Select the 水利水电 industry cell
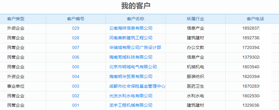The image size is (279, 110). (195, 96)
